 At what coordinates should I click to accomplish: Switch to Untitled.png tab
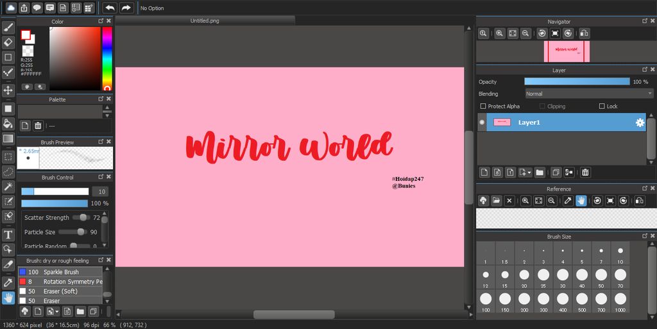pos(205,21)
